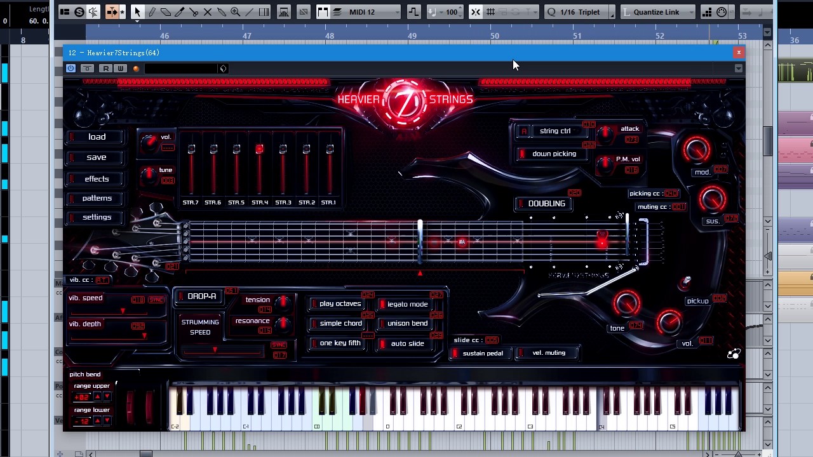
Task: Toggle Solo Editor button
Action: 79,11
